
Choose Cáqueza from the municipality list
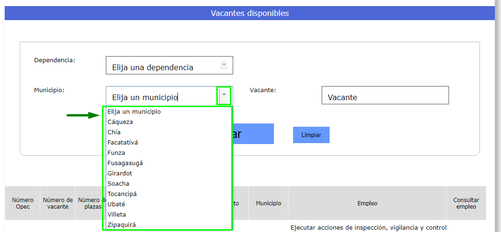[120, 122]
